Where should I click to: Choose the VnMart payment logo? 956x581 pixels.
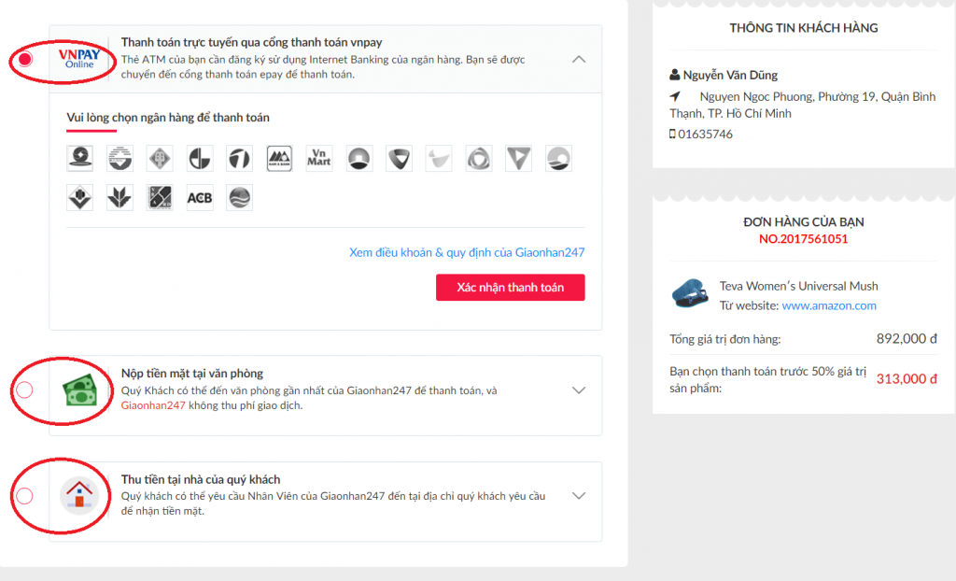tap(319, 159)
